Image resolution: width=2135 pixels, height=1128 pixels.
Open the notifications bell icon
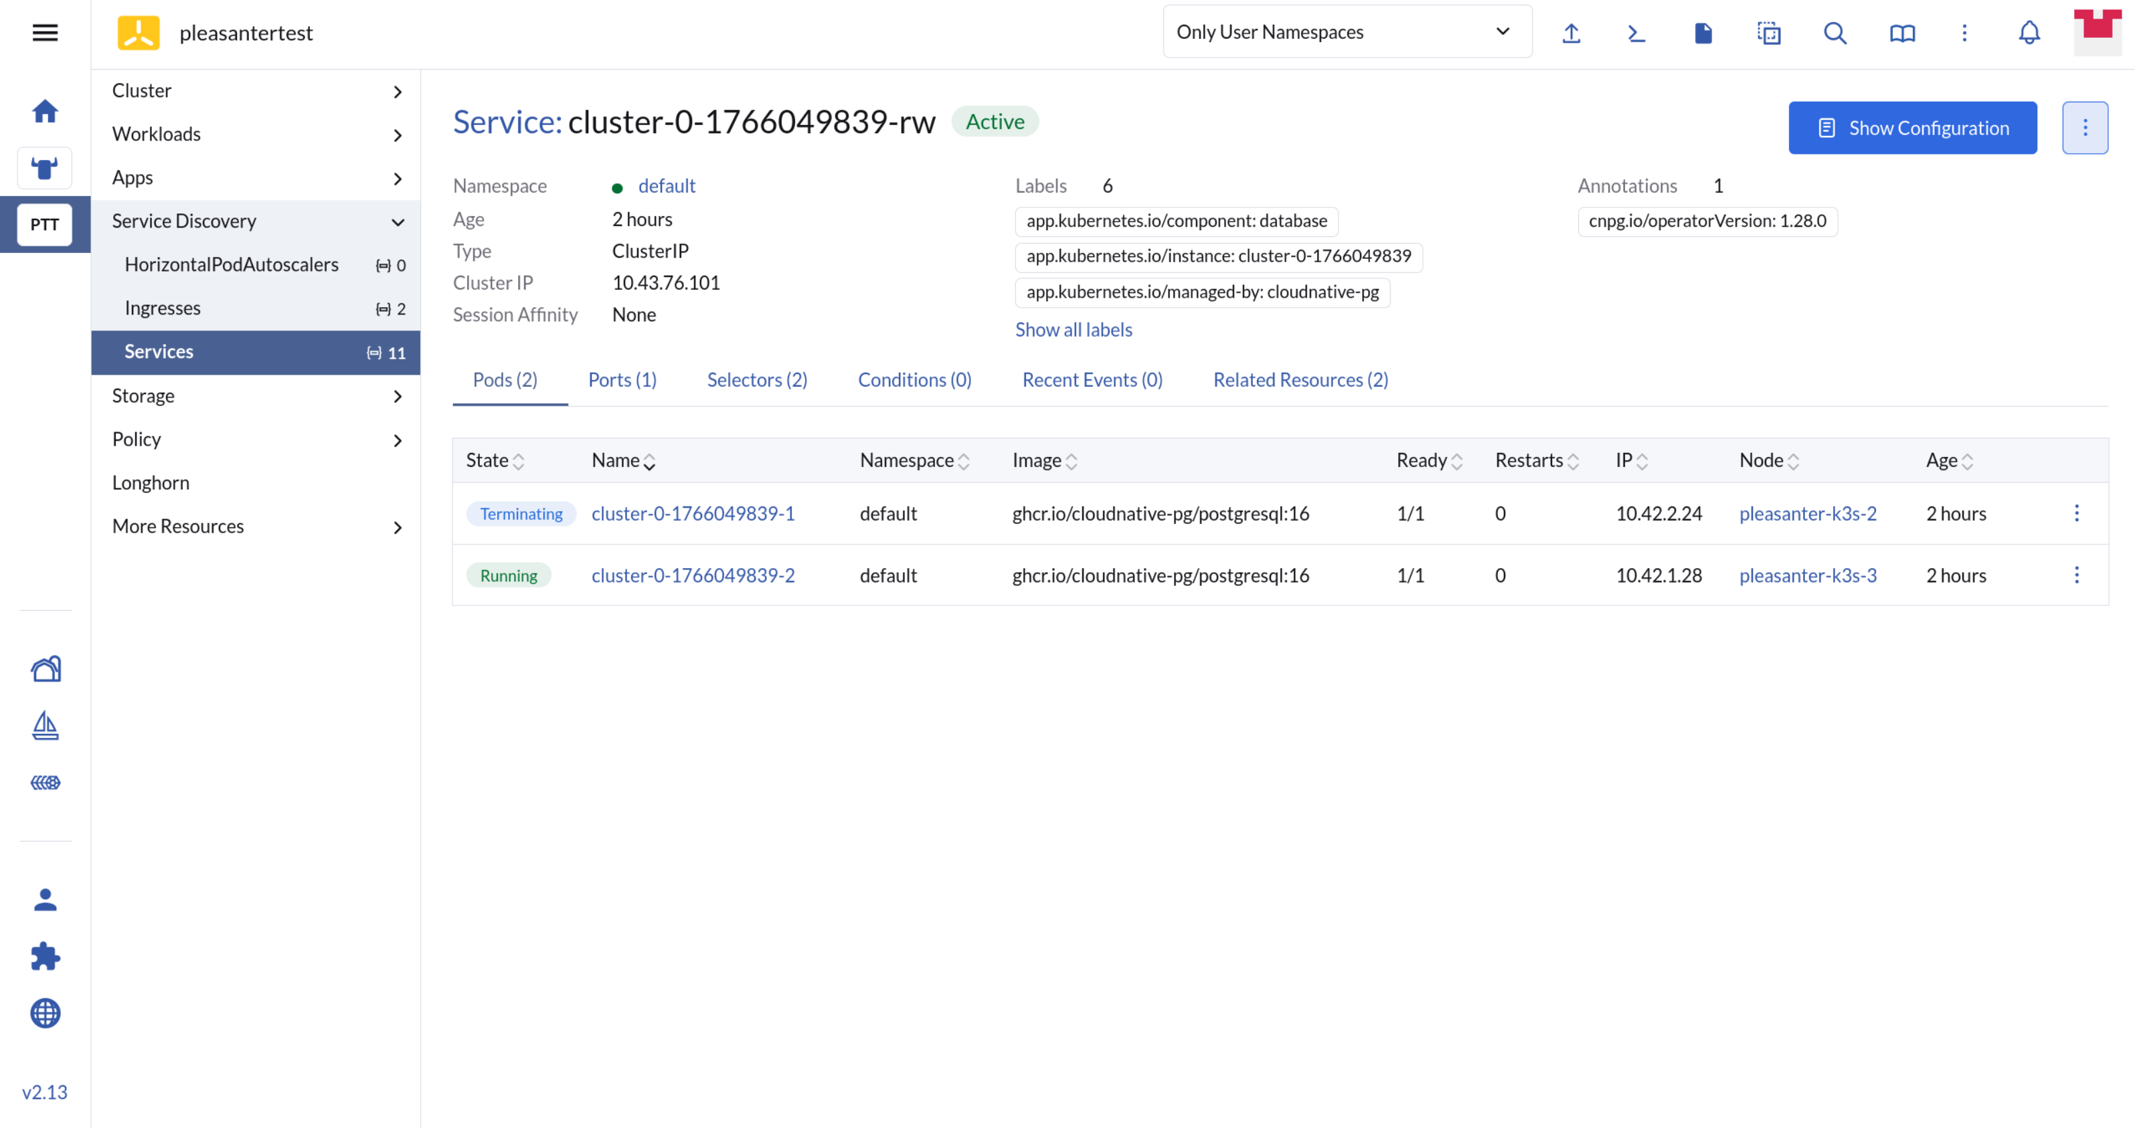(x=2029, y=33)
